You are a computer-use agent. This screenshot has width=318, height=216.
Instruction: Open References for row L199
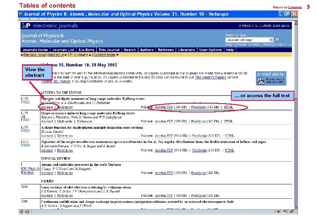[x=85, y=121]
